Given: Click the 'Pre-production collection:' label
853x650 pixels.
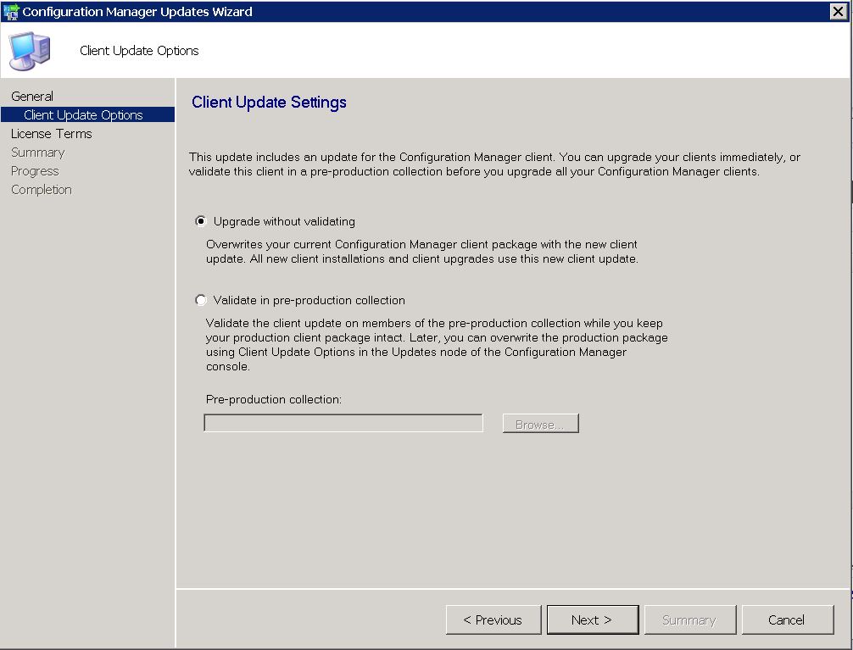Looking at the screenshot, I should click(274, 399).
